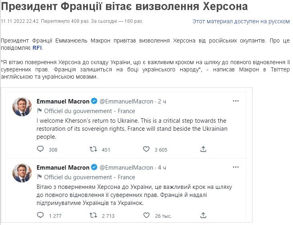Viewport: 293px width, 225px height.
Task: Share the Ukrainian-language tweet
Action: tap(203, 215)
